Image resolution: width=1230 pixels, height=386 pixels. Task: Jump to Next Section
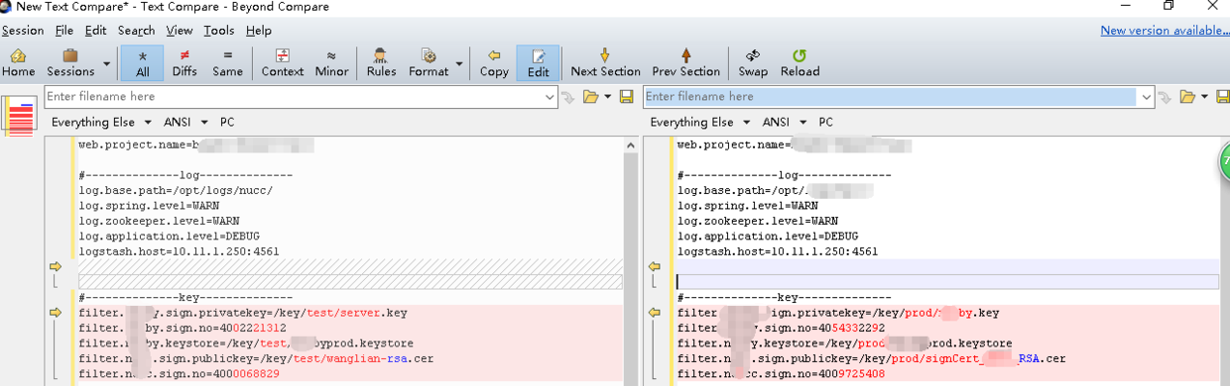pos(605,62)
